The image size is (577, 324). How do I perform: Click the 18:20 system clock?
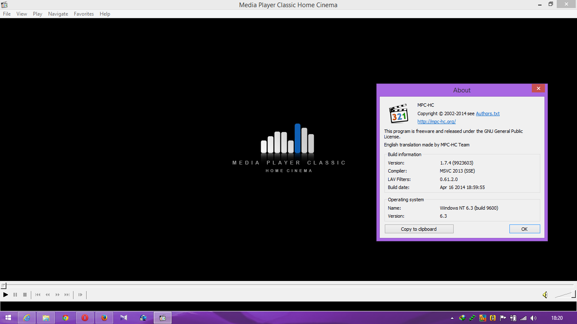click(x=557, y=318)
